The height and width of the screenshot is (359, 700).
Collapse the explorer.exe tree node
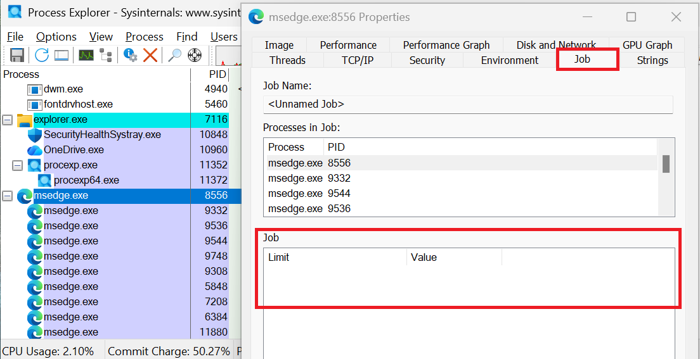(x=7, y=120)
